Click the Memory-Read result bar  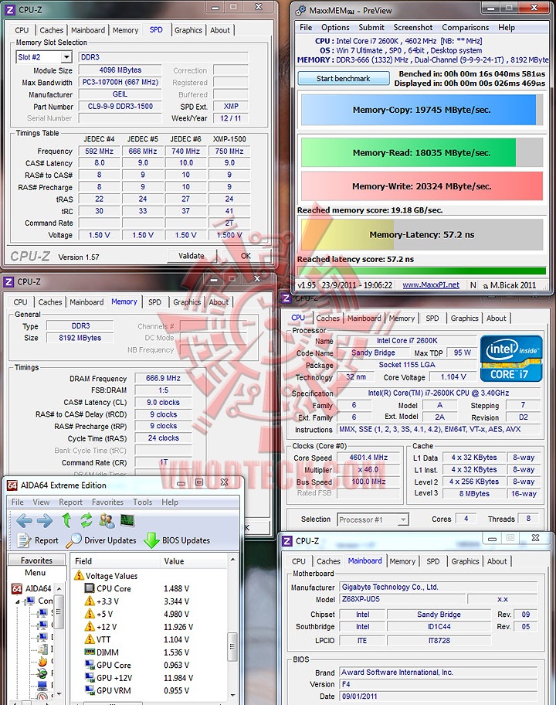point(422,153)
